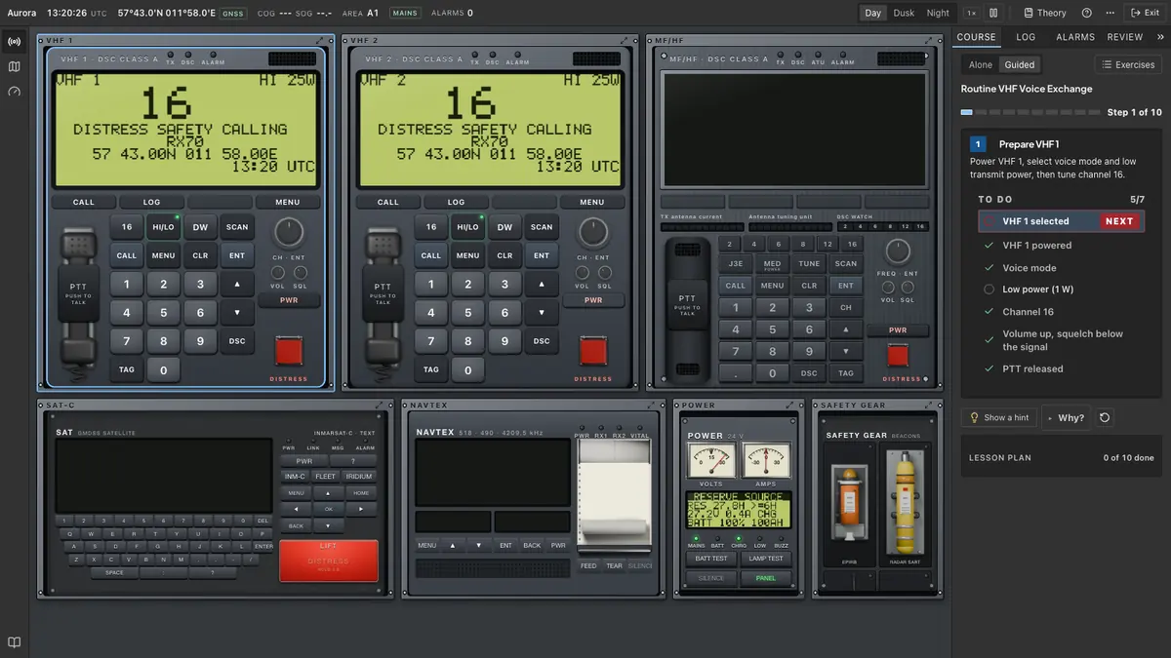Expand the NAVTEX panel to fullscreen

(x=653, y=405)
